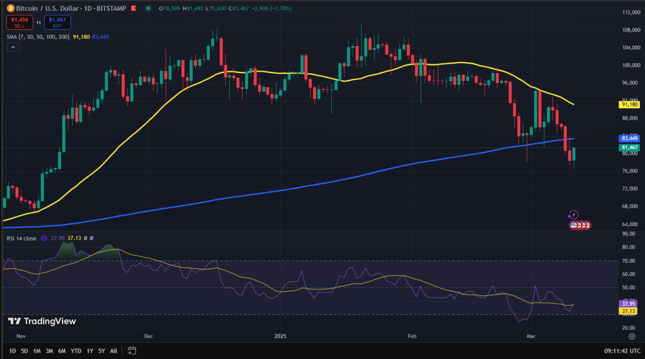Click the blue 83,449 price axis label
The height and width of the screenshot is (359, 645).
click(x=629, y=139)
